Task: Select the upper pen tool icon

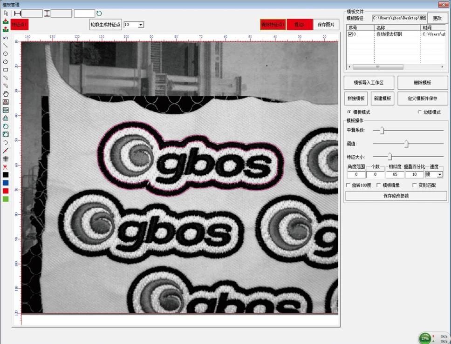Action: tap(6, 78)
